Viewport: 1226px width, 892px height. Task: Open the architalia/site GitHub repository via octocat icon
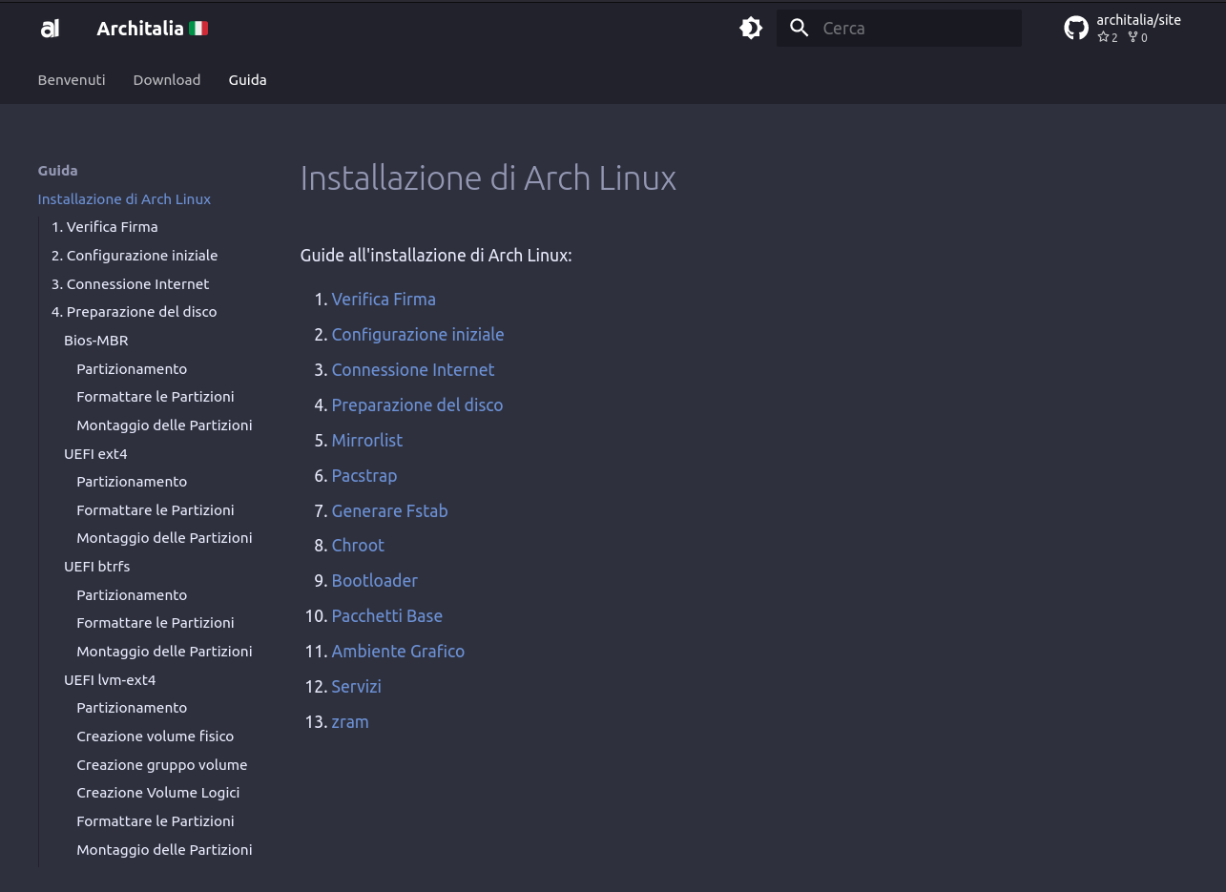[x=1076, y=28]
